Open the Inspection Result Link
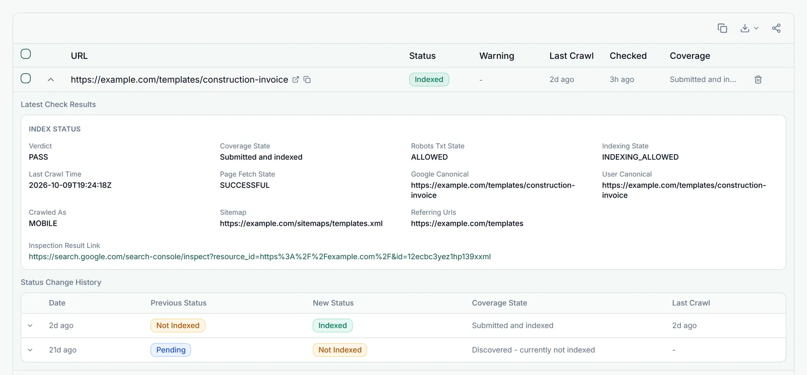 coord(260,257)
